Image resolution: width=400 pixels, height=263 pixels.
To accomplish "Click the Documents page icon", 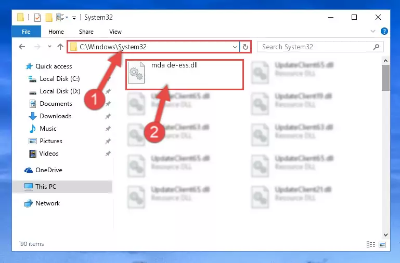I will (x=33, y=104).
